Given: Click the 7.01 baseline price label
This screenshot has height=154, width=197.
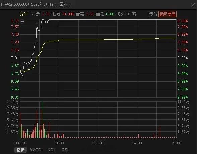Looking at the screenshot, I should [15, 58].
